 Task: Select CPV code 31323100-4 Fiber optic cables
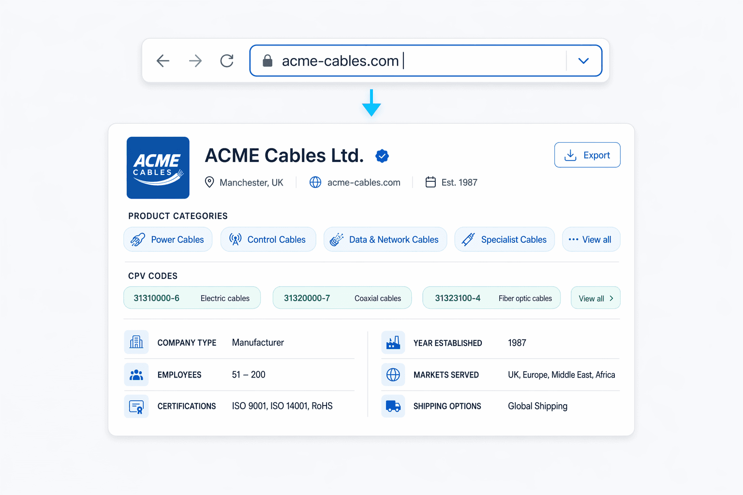[491, 298]
